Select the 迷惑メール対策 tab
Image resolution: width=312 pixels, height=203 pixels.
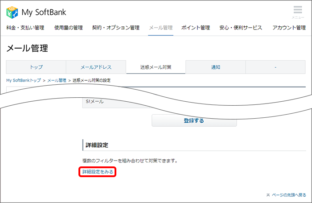click(156, 67)
